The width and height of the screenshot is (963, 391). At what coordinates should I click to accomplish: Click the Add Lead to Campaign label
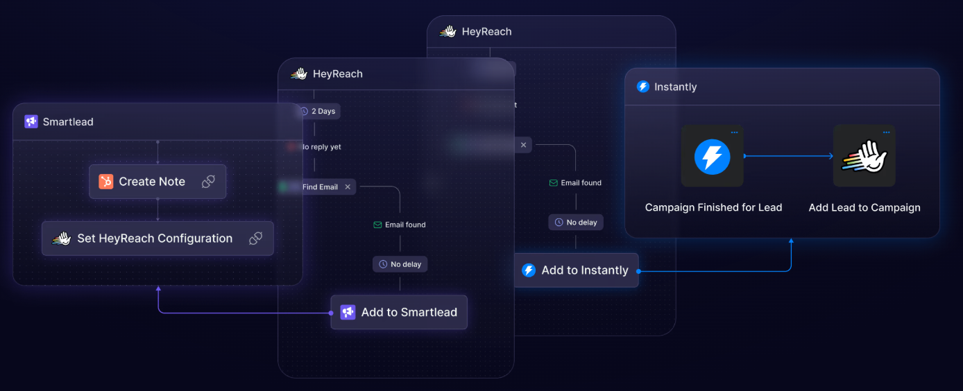864,207
